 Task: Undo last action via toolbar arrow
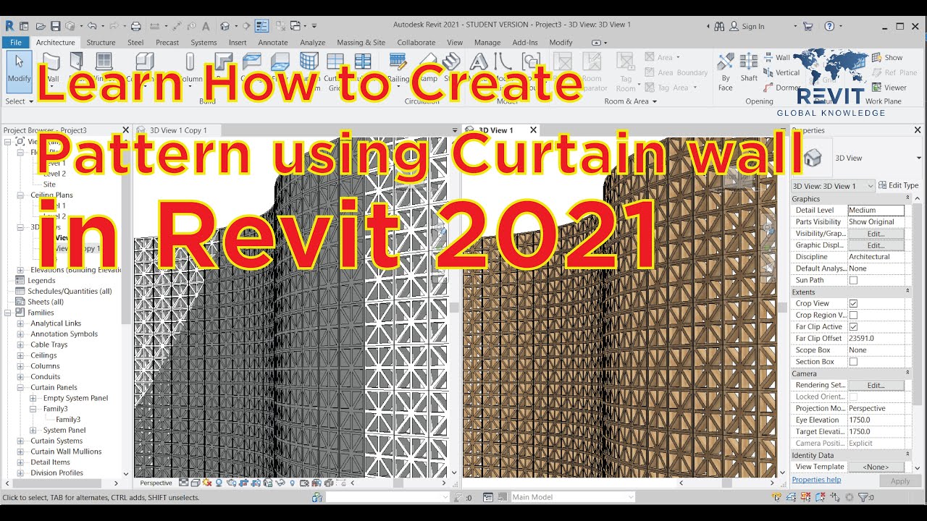click(x=92, y=26)
